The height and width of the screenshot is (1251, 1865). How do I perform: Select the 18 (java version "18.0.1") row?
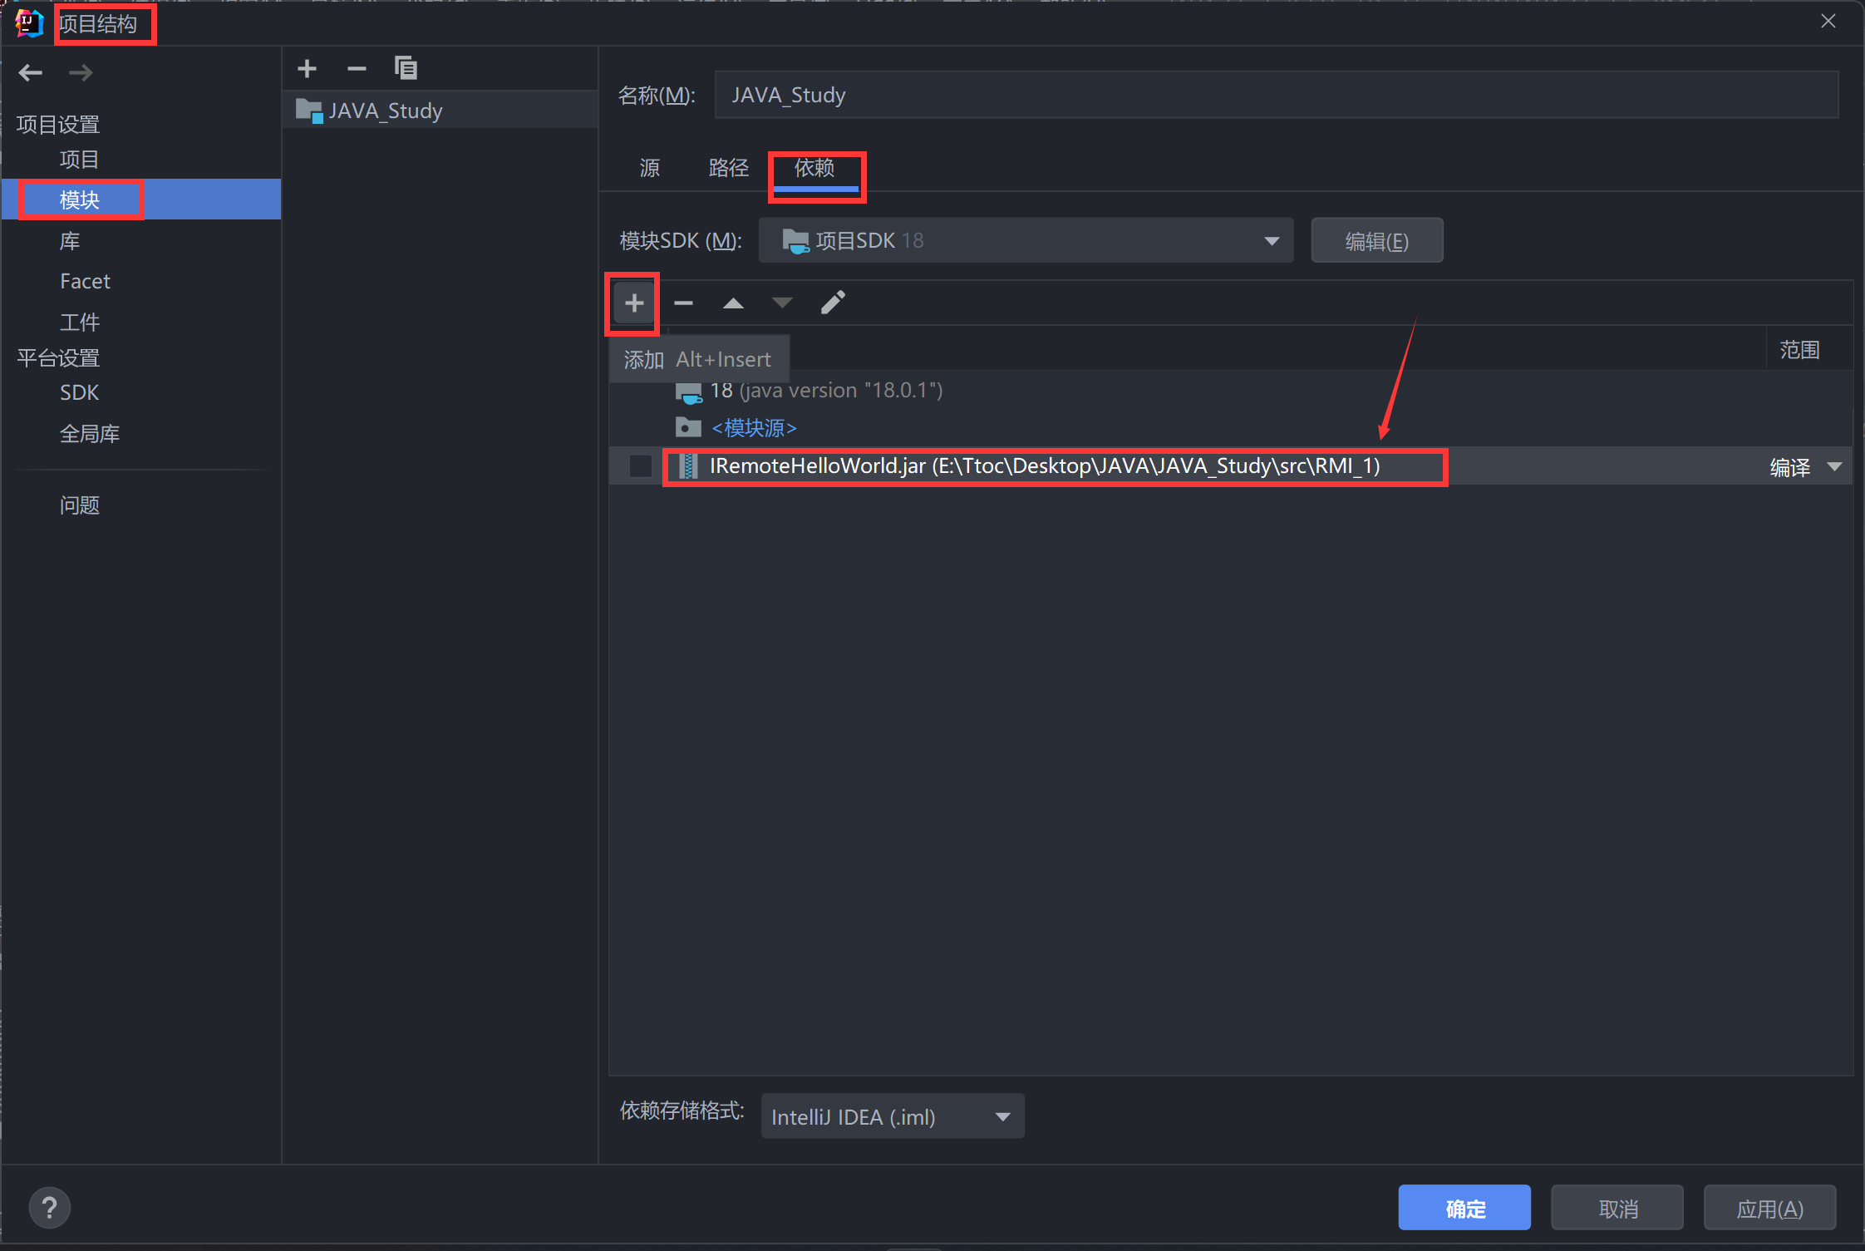click(1230, 391)
